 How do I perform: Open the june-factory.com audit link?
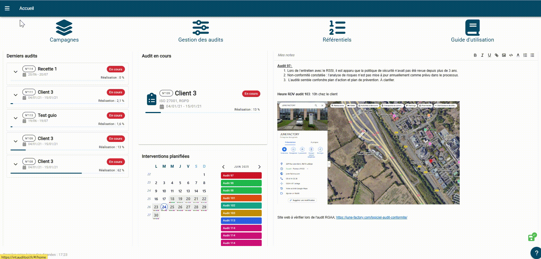tap(371, 217)
